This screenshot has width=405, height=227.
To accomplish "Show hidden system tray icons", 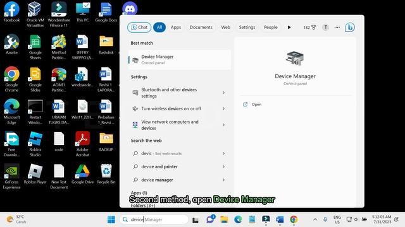I will [x=315, y=219].
